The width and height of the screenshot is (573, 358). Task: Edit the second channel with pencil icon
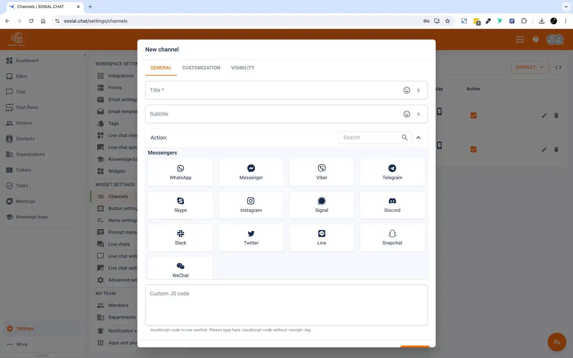(x=544, y=149)
